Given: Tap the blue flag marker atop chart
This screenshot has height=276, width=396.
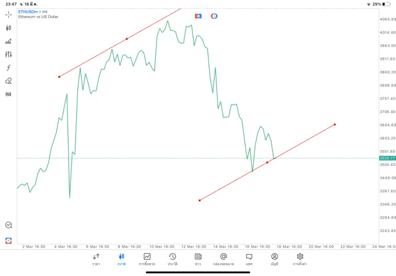Looking at the screenshot, I should 198,16.
